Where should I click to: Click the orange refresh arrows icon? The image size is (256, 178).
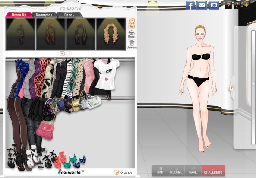[237, 5]
